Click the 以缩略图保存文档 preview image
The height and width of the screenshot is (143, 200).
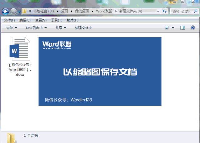(x=100, y=71)
